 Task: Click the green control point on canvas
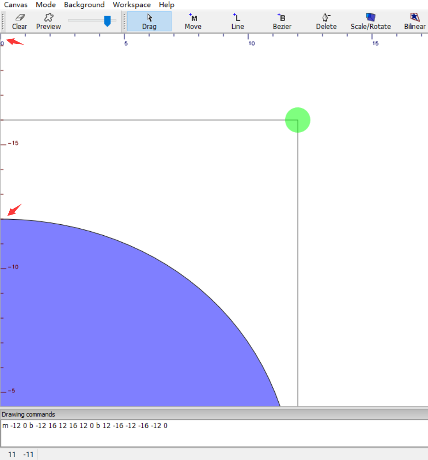(298, 120)
